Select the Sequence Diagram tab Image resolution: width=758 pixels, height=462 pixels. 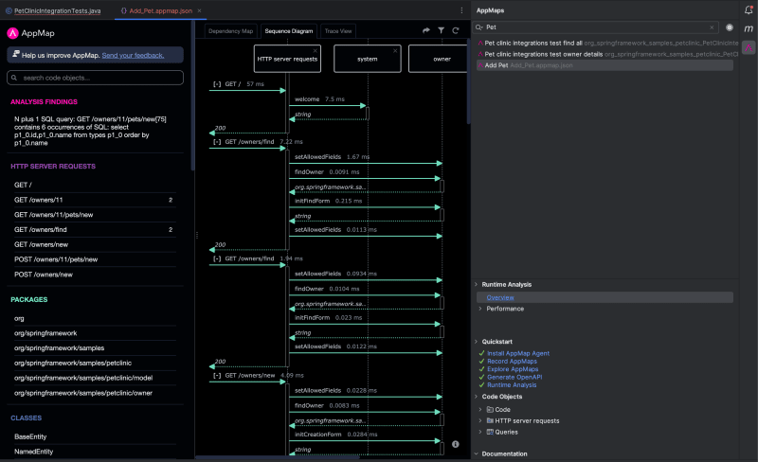click(289, 31)
